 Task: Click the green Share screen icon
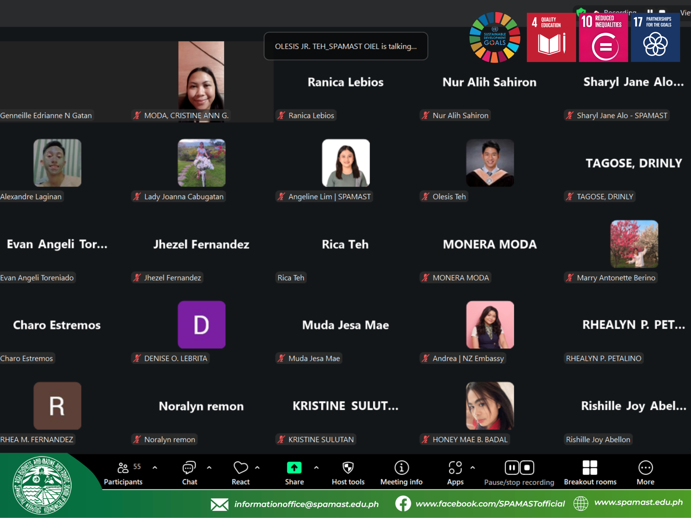point(294,468)
